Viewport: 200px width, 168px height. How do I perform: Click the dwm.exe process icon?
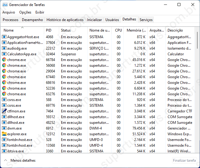coord(4,128)
